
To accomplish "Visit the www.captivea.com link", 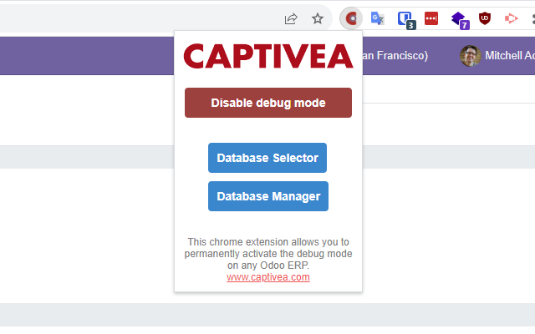I will tap(268, 277).
